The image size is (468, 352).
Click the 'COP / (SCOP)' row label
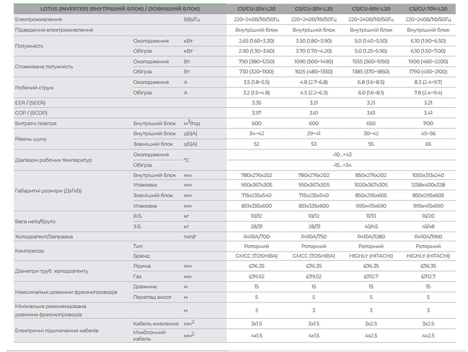[31, 113]
